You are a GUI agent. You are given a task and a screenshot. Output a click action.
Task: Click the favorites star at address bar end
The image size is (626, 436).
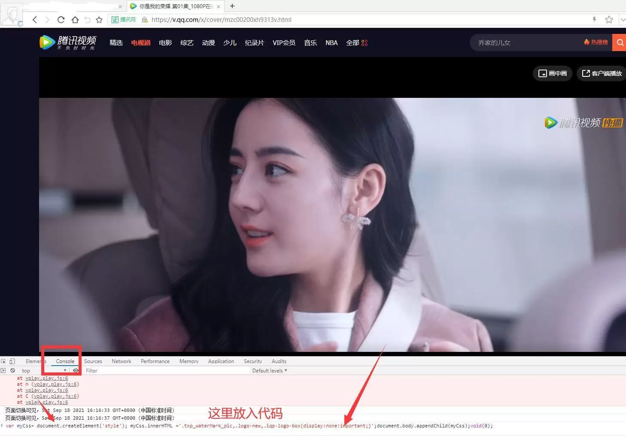pyautogui.click(x=609, y=20)
